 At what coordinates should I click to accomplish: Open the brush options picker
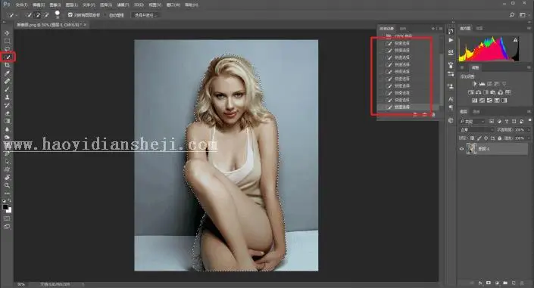tap(58, 14)
